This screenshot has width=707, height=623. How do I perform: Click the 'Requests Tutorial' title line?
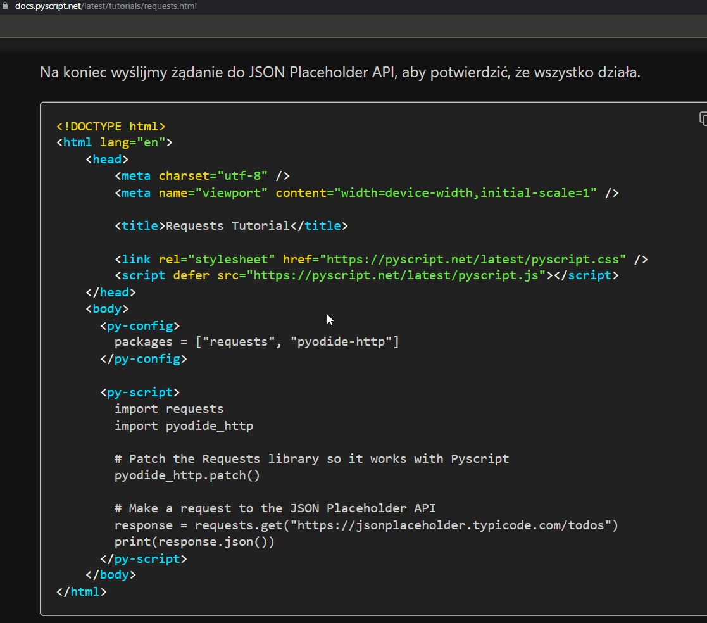(231, 226)
